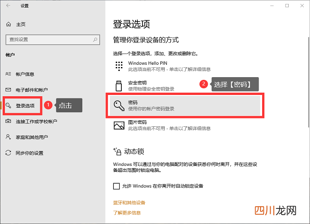Expand 图片密码 sign-in option
310x224 pixels.
click(x=185, y=125)
